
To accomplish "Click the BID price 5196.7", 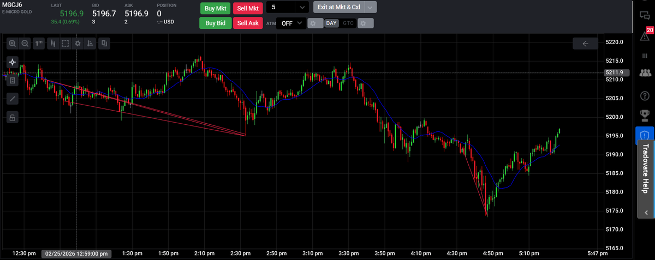I will [104, 14].
